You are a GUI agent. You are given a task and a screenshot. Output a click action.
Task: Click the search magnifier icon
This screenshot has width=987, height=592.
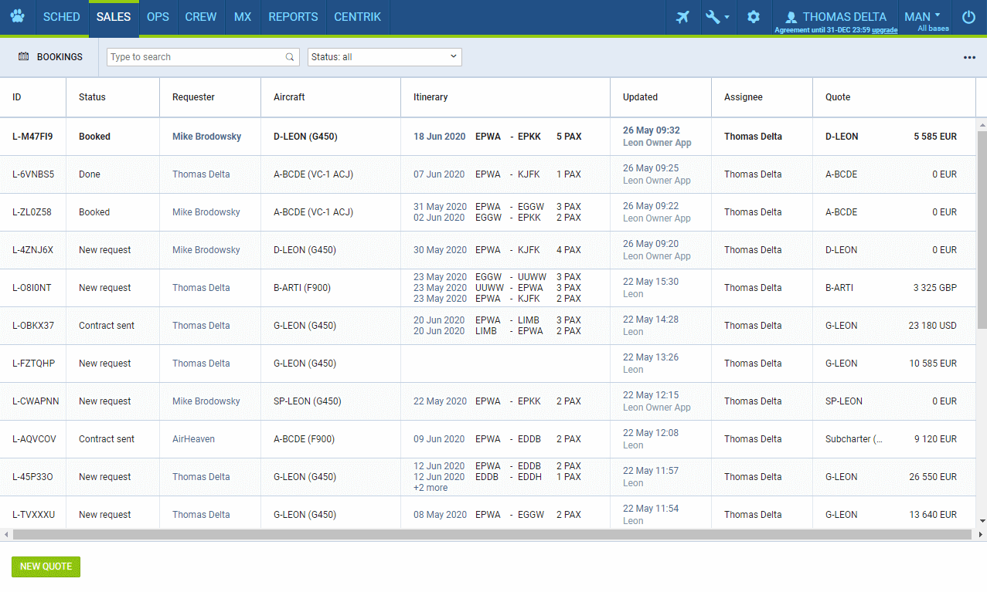point(290,57)
